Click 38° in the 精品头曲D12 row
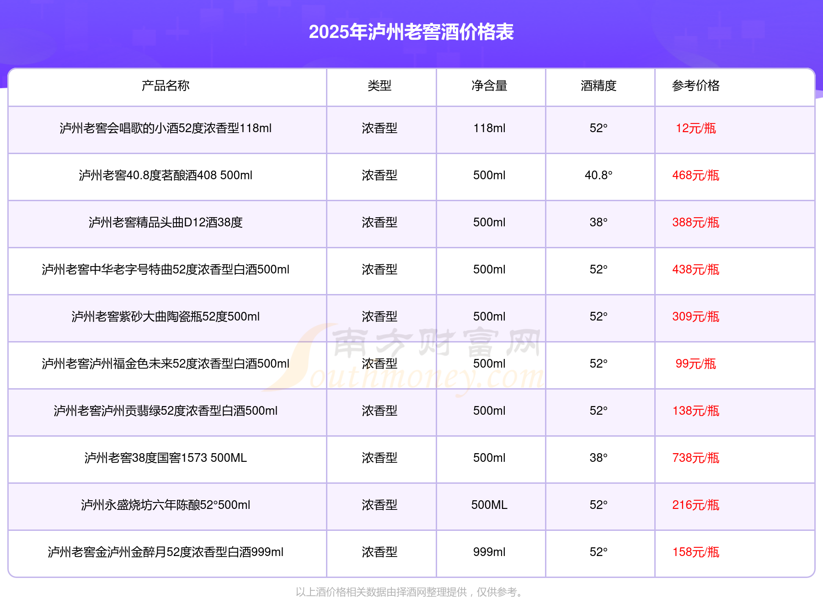 [x=599, y=222]
